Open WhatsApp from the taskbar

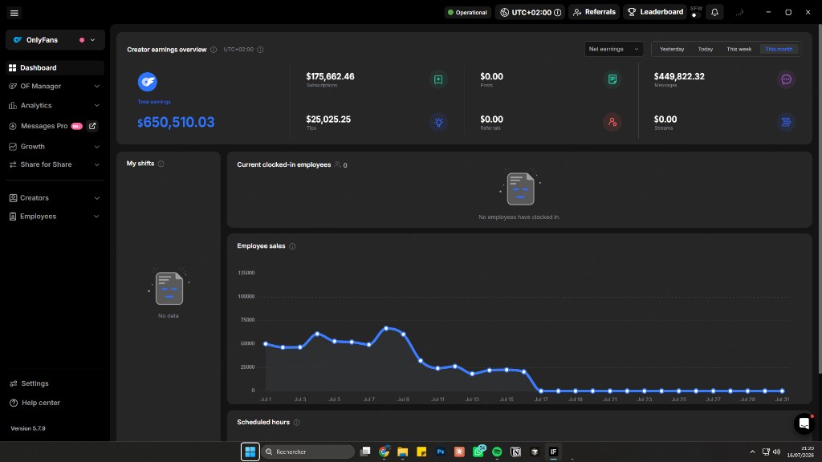coord(478,451)
